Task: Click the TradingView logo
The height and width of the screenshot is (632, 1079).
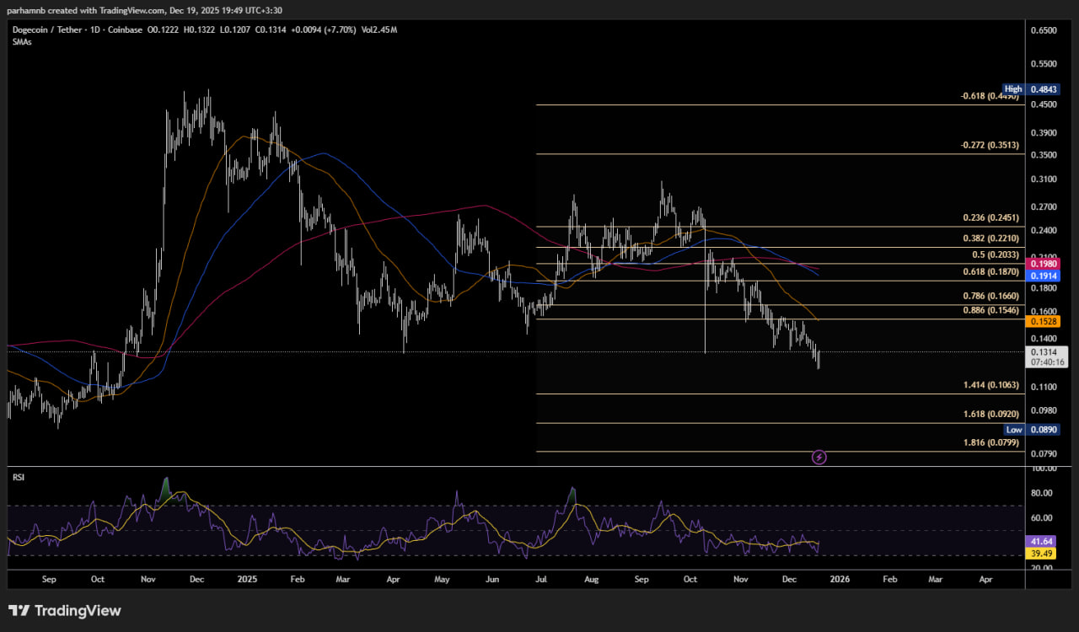Action: (x=65, y=611)
